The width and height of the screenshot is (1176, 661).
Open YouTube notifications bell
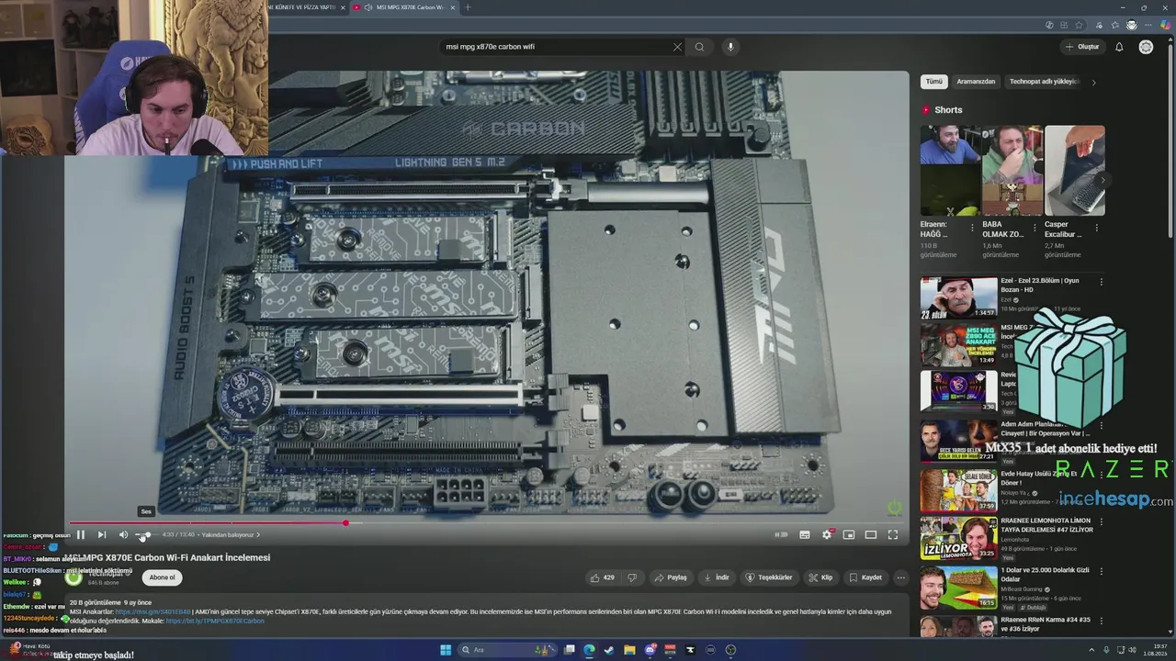(x=1119, y=47)
